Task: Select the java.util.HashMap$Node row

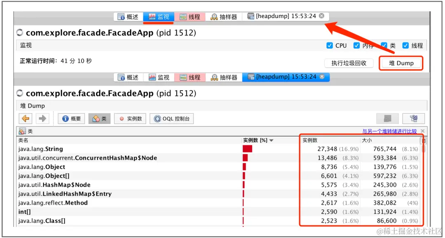Action: pyautogui.click(x=218, y=185)
